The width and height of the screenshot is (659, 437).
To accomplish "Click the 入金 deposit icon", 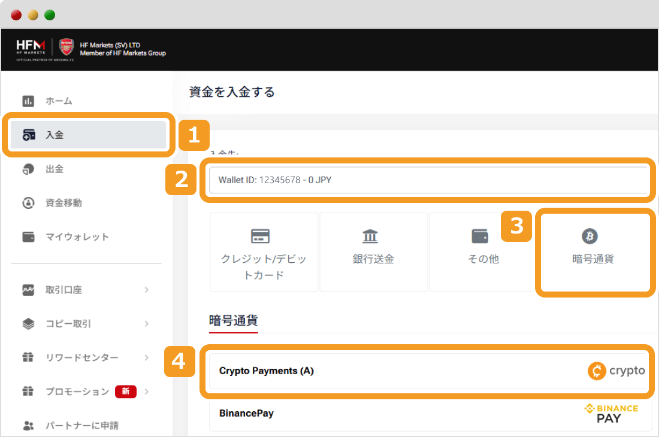I will pos(28,135).
